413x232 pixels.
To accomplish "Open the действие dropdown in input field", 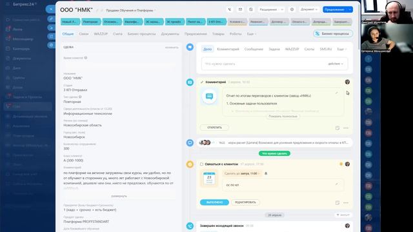I will (x=336, y=64).
